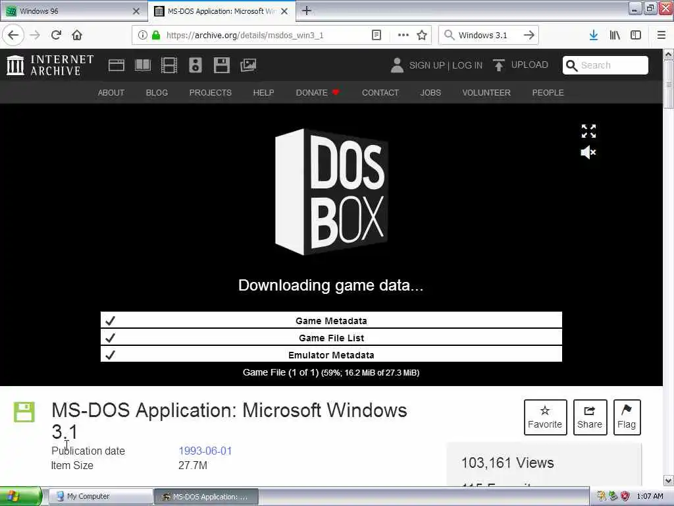
Task: Toggle reader view in address bar
Action: [x=376, y=36]
